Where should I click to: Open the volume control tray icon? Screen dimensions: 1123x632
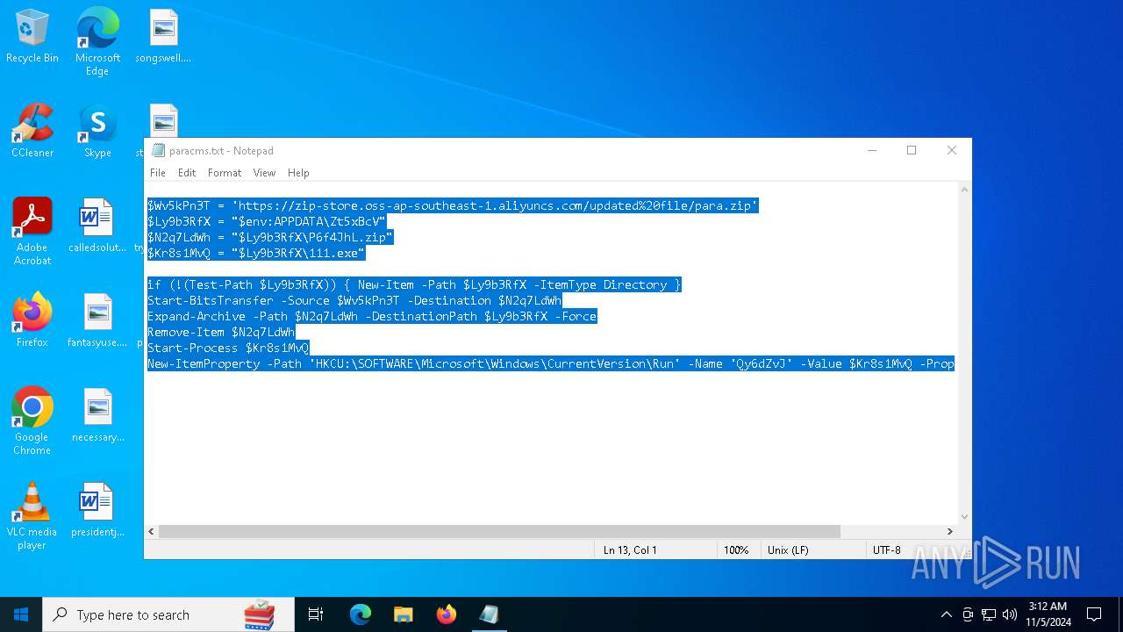click(1010, 614)
